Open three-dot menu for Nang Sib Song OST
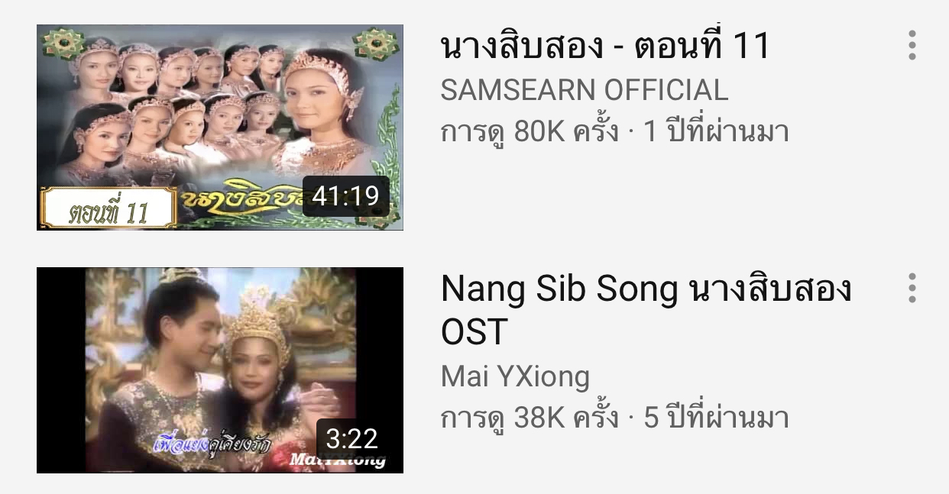 coord(912,288)
